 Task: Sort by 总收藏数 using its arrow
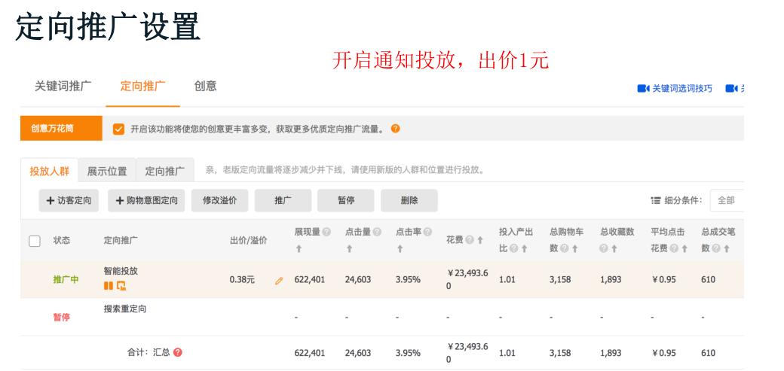coord(614,248)
